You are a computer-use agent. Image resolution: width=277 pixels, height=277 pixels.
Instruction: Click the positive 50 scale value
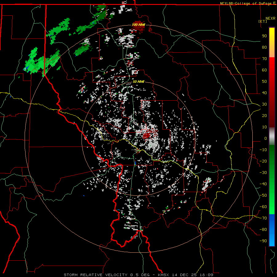click(x=264, y=82)
